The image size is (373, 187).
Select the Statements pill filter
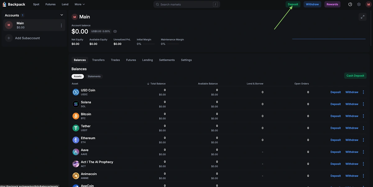[x=94, y=76]
